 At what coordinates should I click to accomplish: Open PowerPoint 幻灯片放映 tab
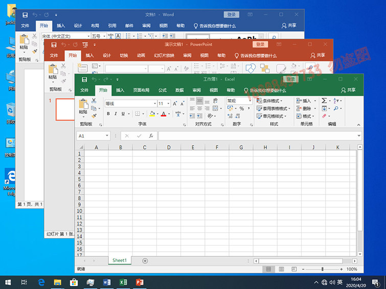pyautogui.click(x=164, y=55)
